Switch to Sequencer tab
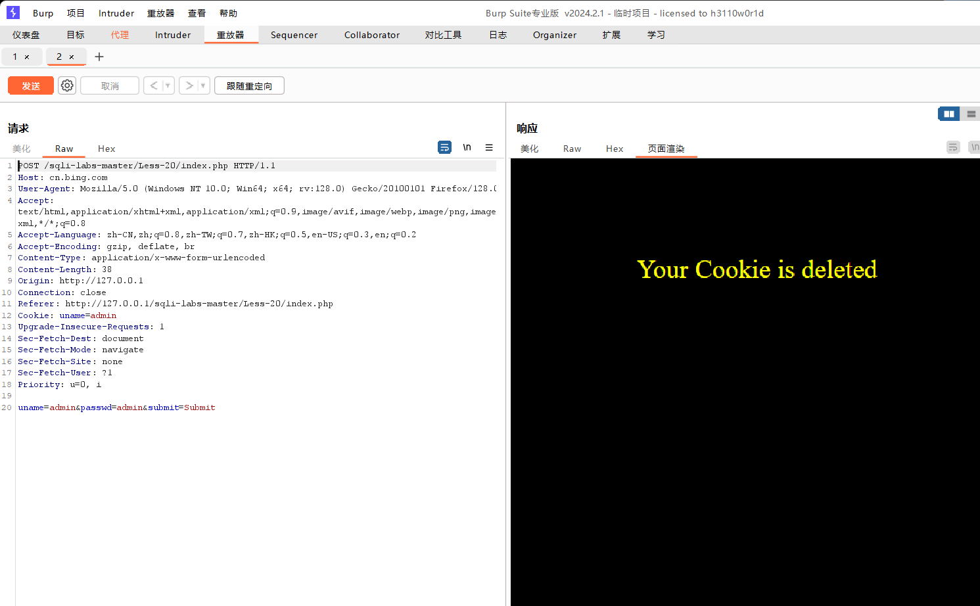 point(294,35)
